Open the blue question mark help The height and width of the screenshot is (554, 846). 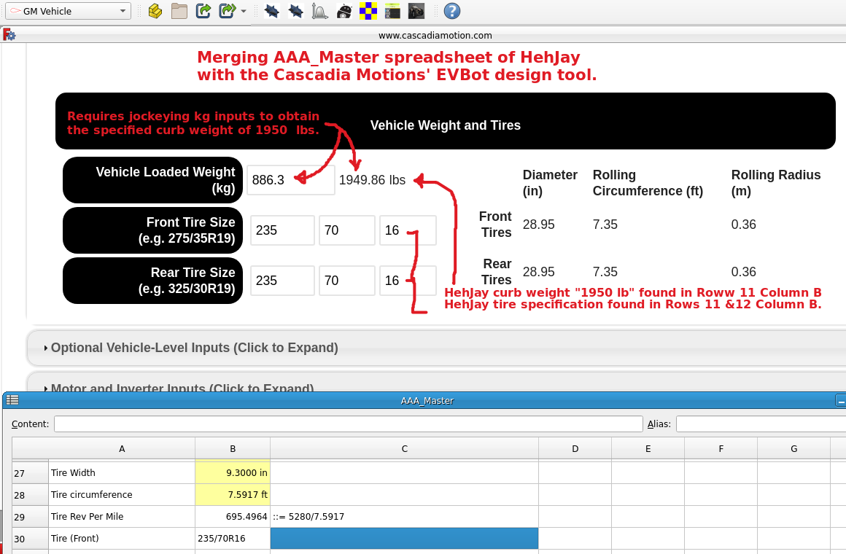click(x=452, y=11)
